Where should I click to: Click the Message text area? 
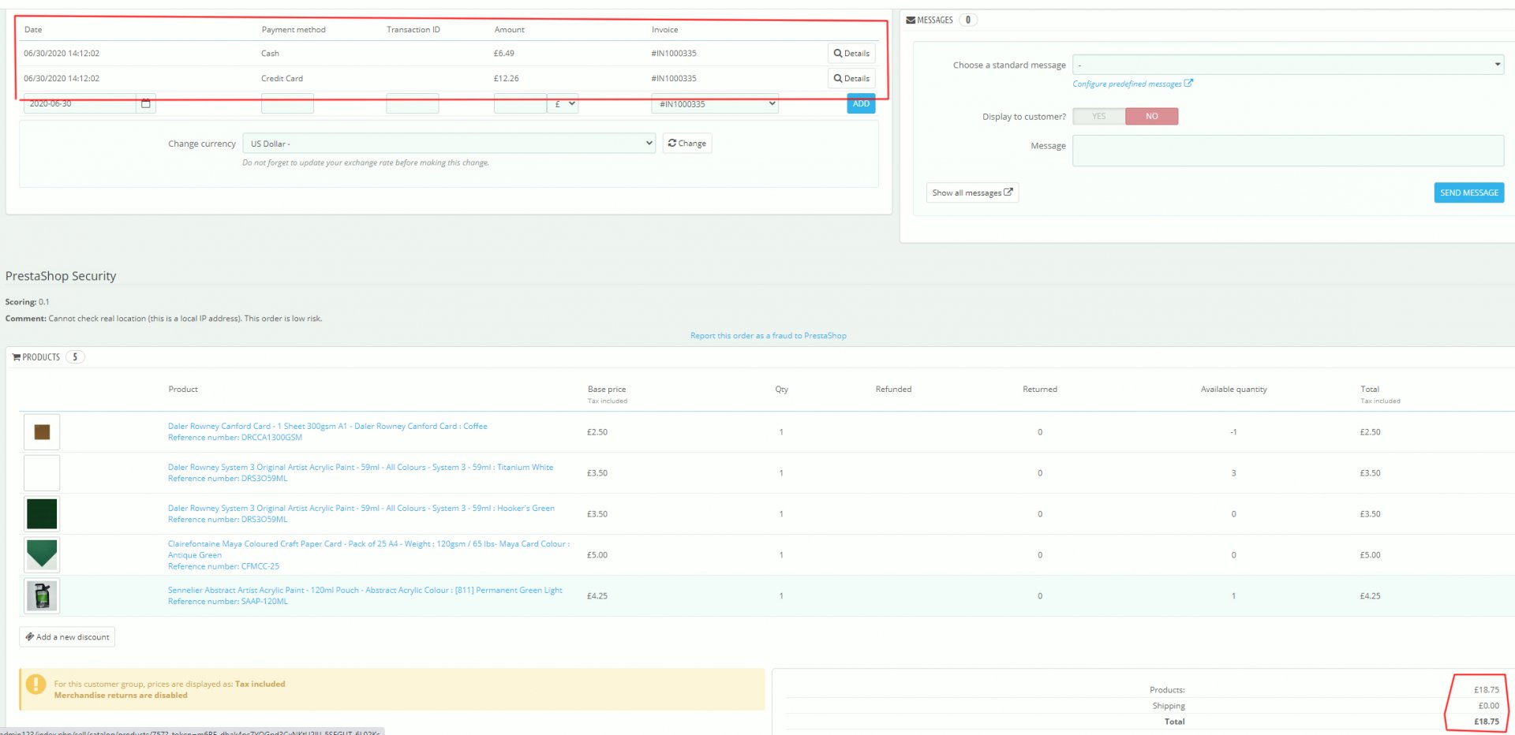click(1288, 151)
